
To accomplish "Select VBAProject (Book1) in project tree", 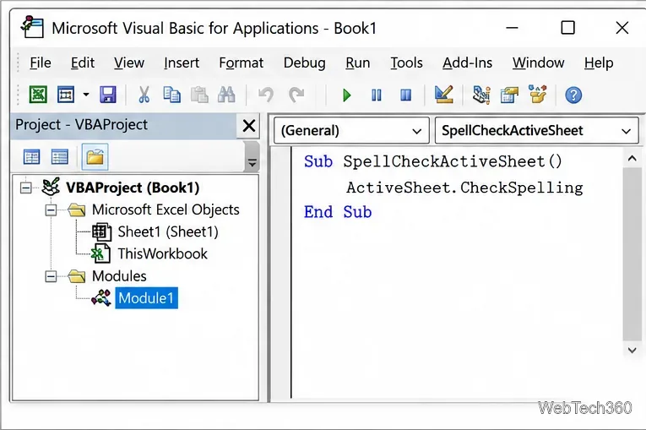I will 133,188.
